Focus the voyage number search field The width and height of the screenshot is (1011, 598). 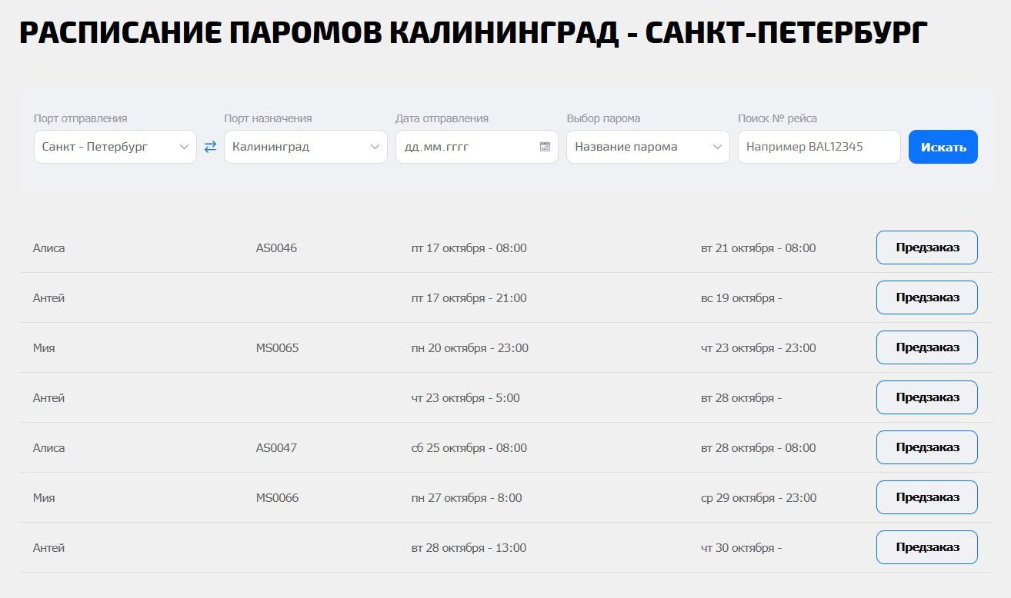tap(818, 147)
